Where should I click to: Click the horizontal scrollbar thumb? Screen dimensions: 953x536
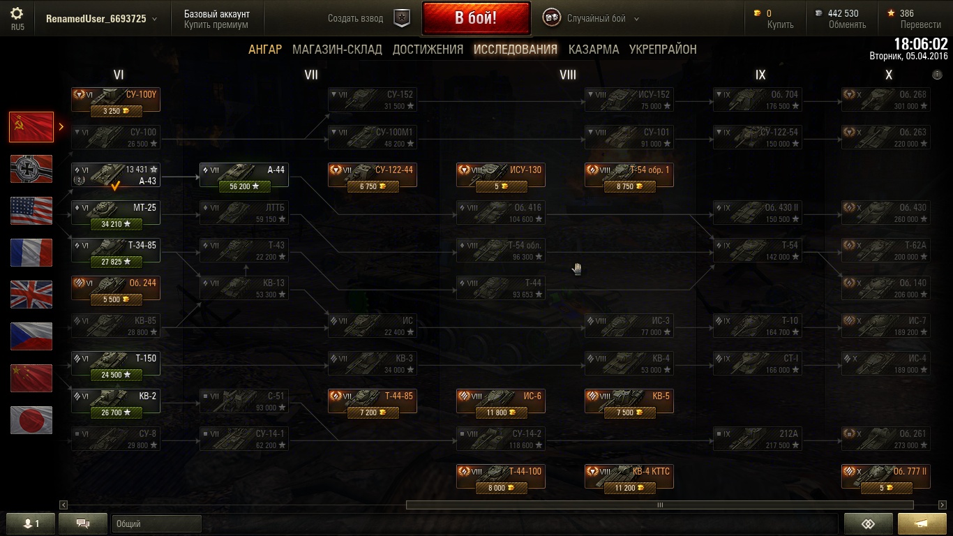(x=659, y=505)
